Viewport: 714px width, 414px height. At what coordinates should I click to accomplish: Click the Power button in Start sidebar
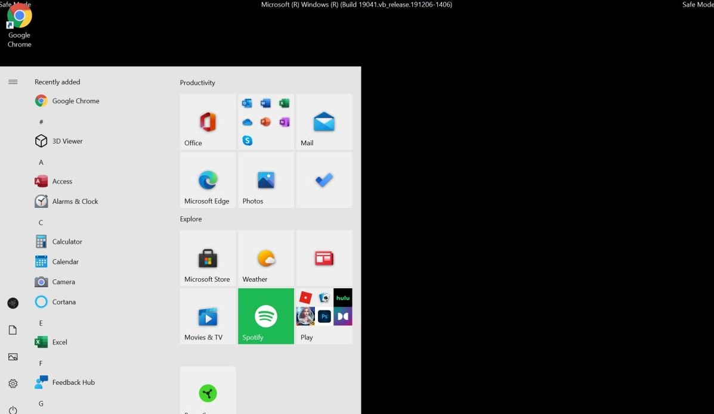tap(13, 410)
